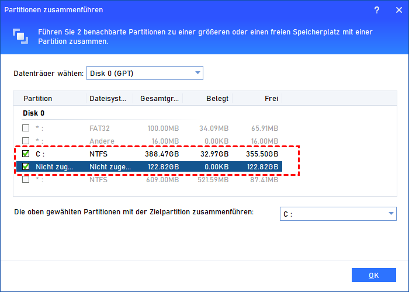Click the 65.91MB free cell
409x292 pixels.
265,128
